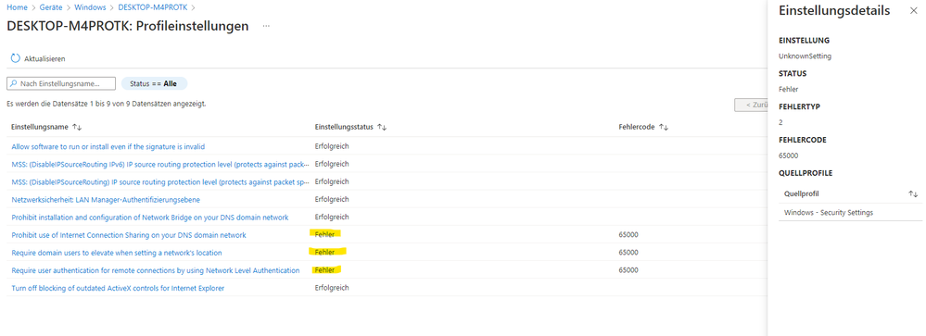Open MSS DisableIPSourceRouting IPv6 setting
926x336 pixels.
[160, 164]
